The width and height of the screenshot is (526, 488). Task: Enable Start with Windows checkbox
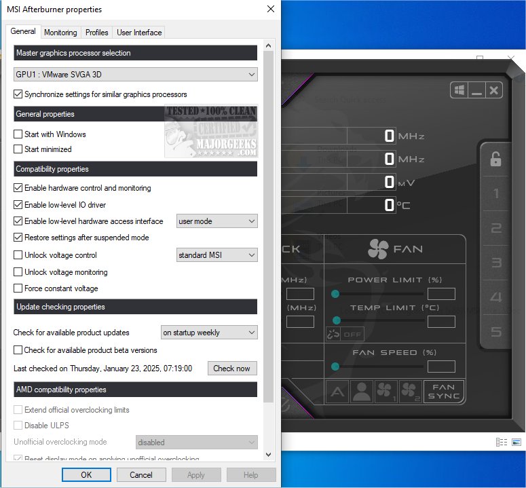click(18, 134)
